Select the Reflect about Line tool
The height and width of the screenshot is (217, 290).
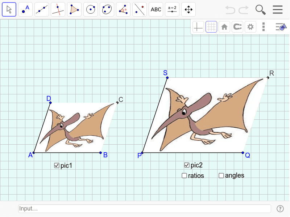tap(140, 9)
